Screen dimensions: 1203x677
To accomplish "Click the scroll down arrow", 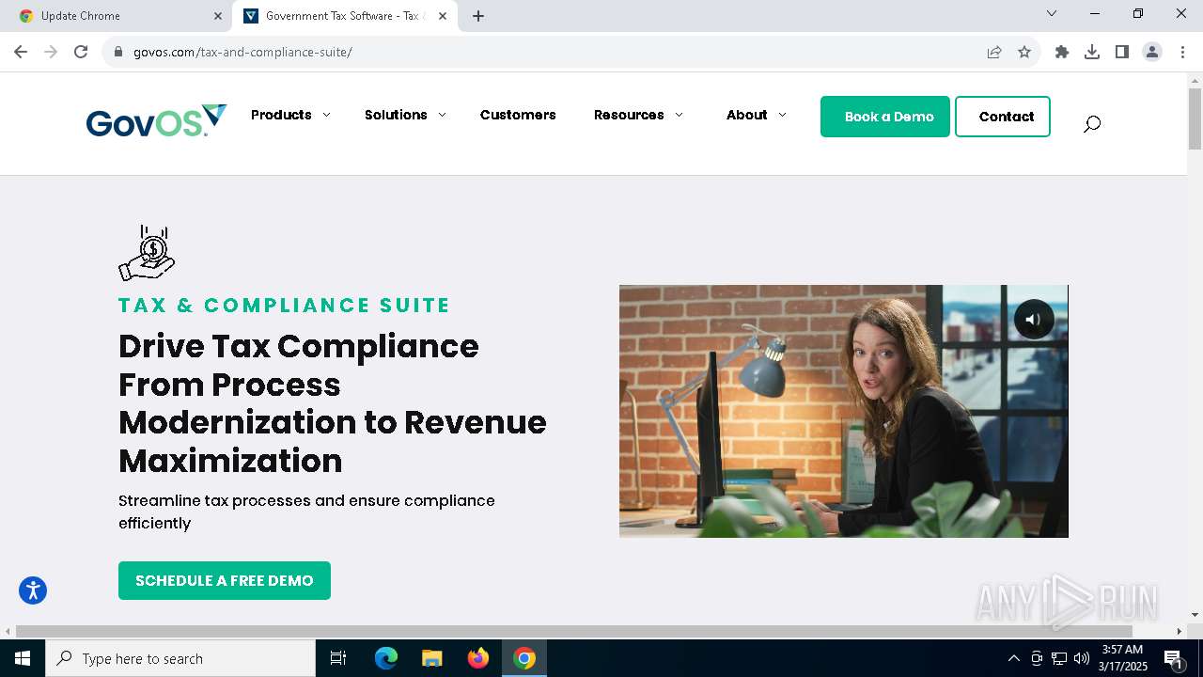I will click(x=1195, y=615).
